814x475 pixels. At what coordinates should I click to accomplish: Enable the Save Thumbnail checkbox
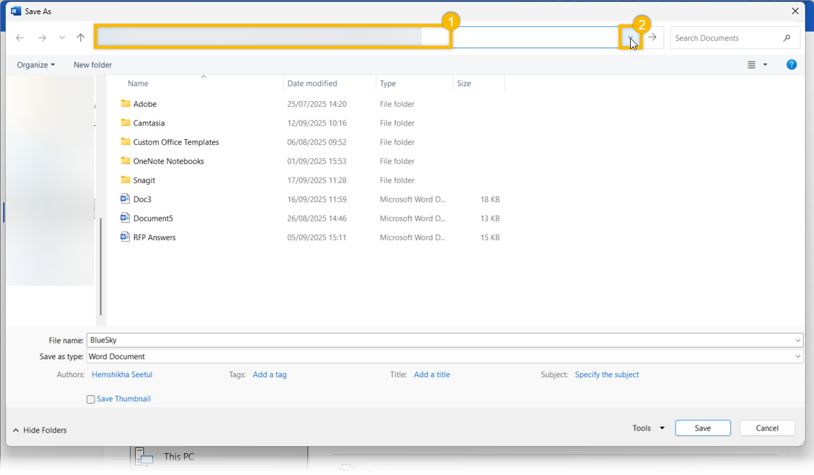(x=91, y=400)
